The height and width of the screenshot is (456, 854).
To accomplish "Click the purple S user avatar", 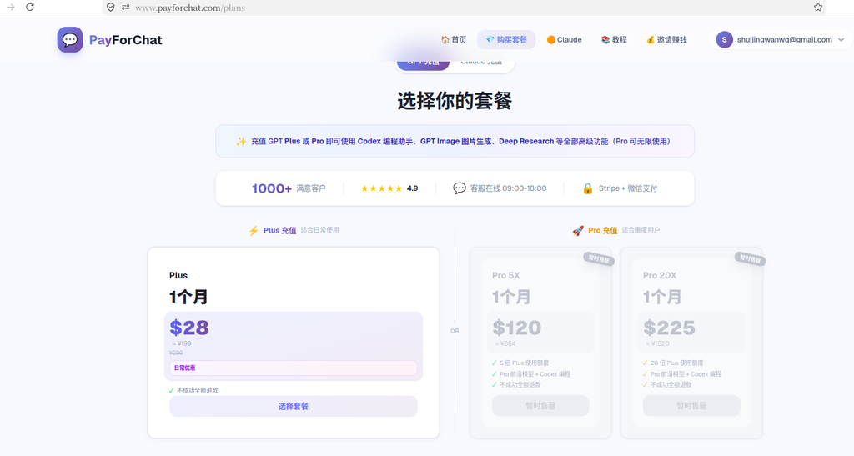I will tap(725, 40).
